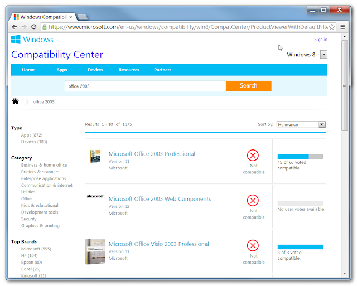Go back with the browser back arrow

click(x=15, y=27)
